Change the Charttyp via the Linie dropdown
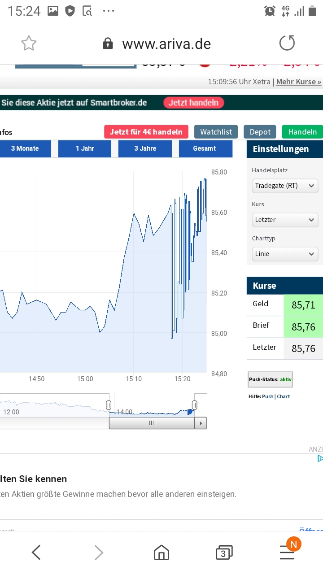Screen dimensions: 323x574 pos(285,254)
